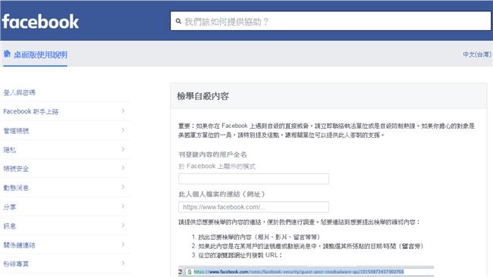The image size is (493, 277).
Task: Click the facebook logo
Action: tap(40, 22)
